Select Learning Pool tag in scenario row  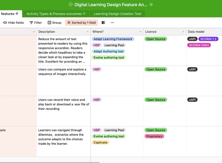[114, 130]
